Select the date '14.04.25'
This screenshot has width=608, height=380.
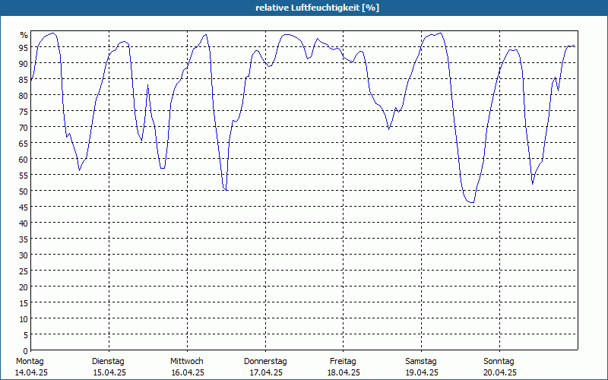31,372
